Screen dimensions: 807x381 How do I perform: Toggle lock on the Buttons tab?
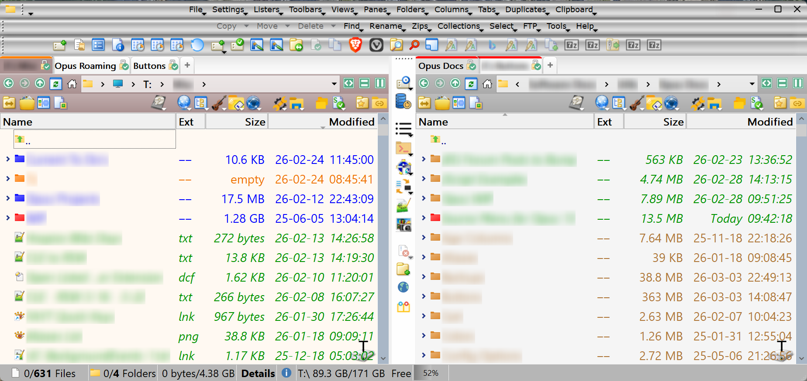[174, 66]
